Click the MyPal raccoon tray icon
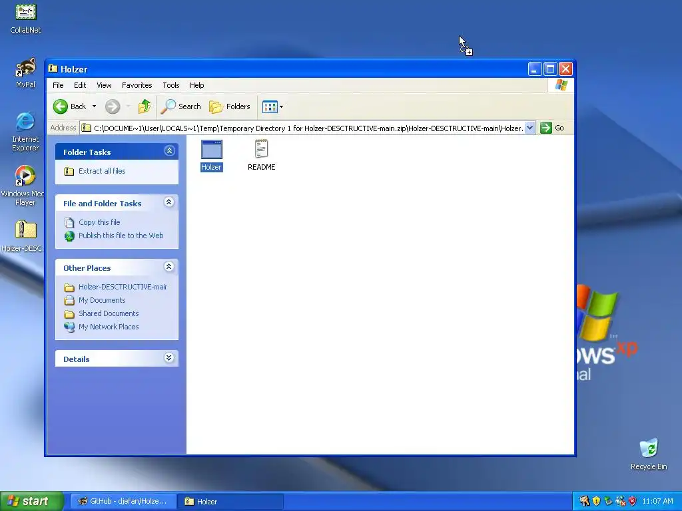This screenshot has width=682, height=511. coord(585,502)
